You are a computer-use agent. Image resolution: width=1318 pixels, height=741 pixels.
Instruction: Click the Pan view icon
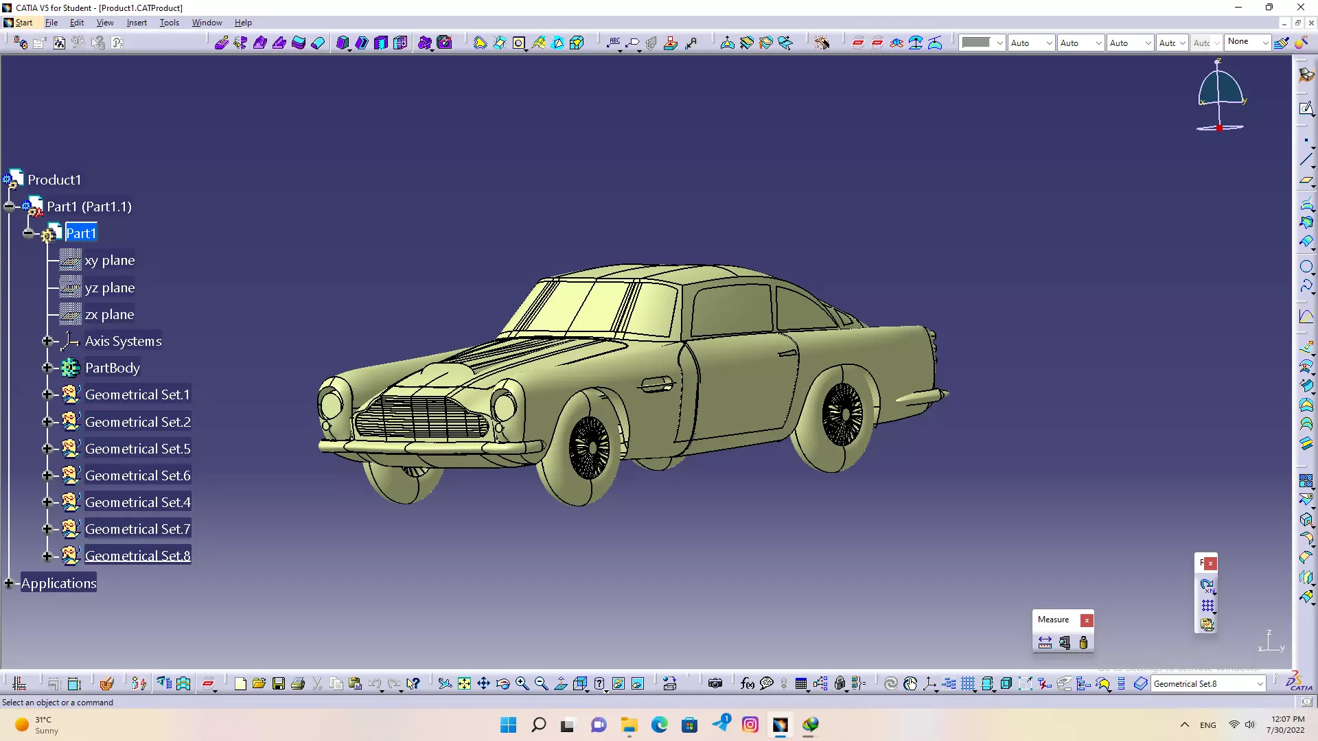(x=483, y=683)
